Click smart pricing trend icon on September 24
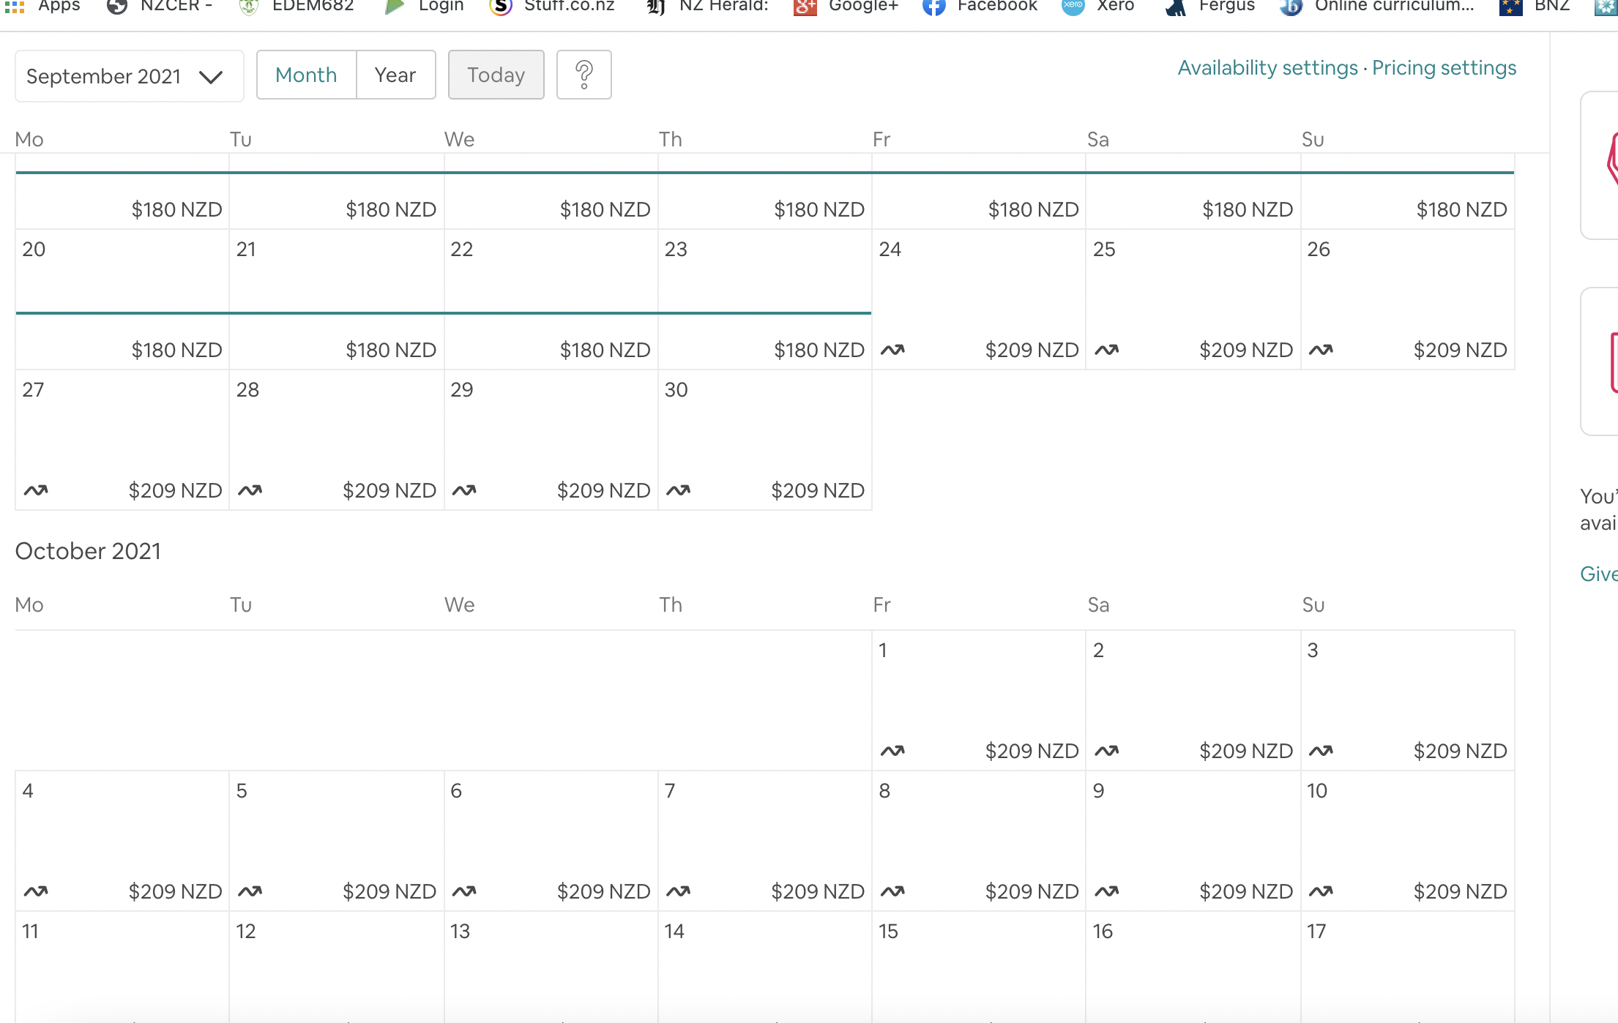 point(892,350)
